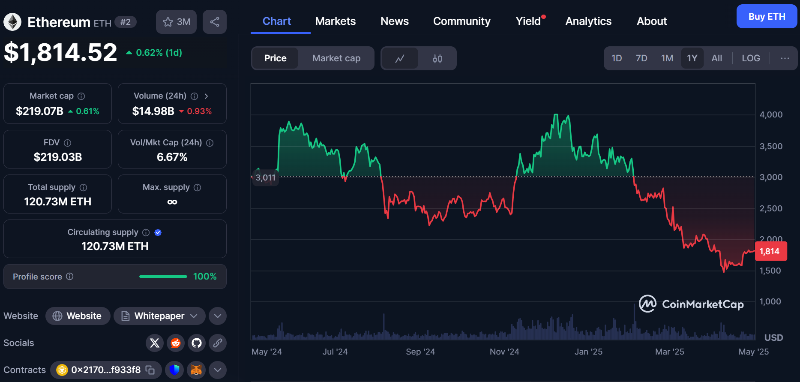Image resolution: width=800 pixels, height=382 pixels.
Task: Switch chart to Market cap view
Action: click(336, 58)
